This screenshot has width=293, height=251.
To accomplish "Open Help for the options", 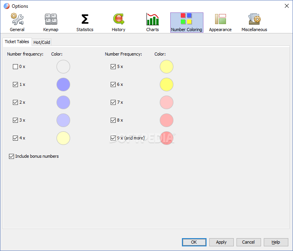I will click(276, 242).
